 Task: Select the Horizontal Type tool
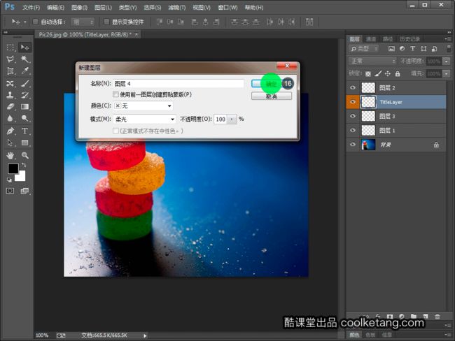click(25, 131)
